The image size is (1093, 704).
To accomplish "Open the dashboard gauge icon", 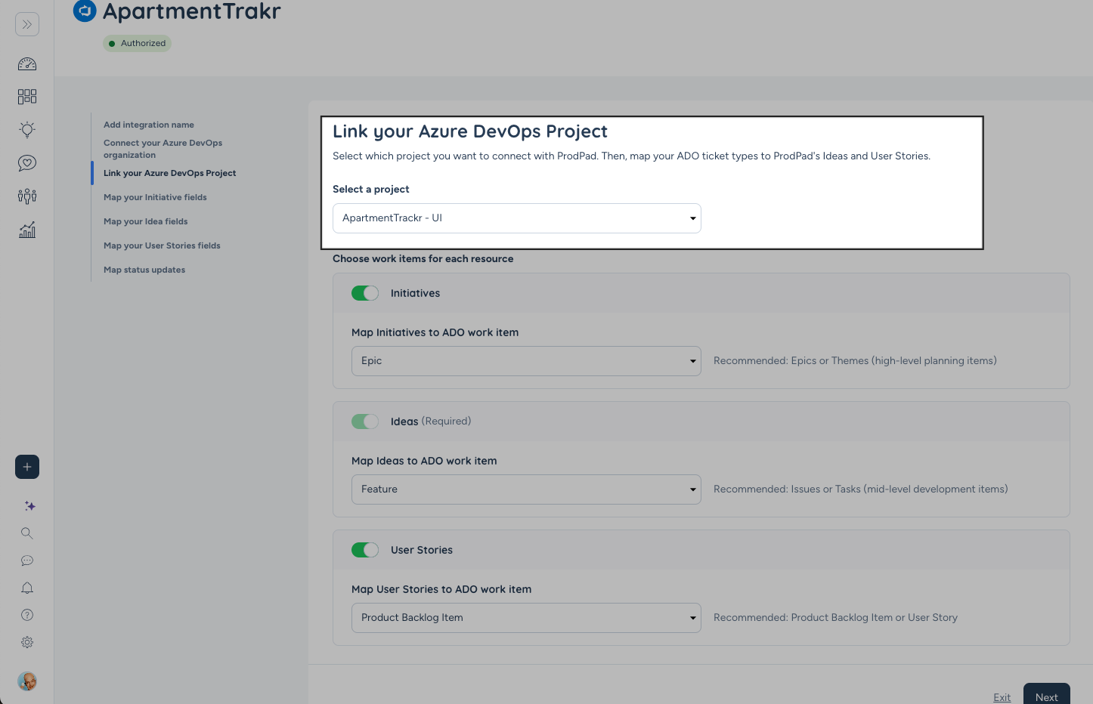I will (x=27, y=64).
